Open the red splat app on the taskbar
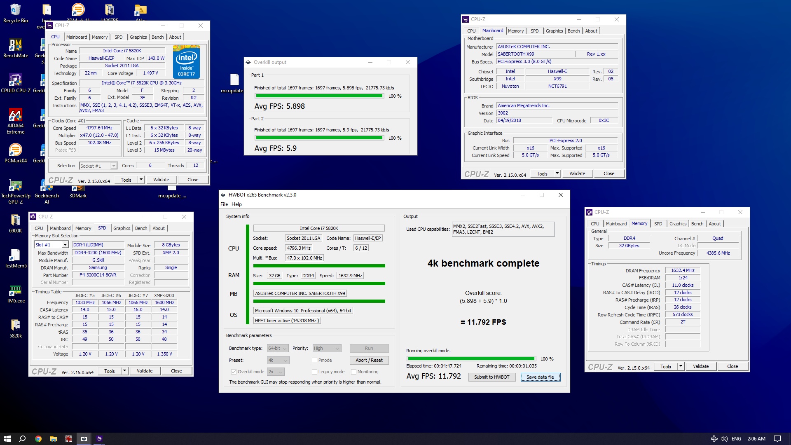 [x=68, y=438]
